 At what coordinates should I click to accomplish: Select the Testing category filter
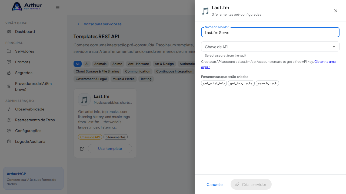click(x=146, y=79)
